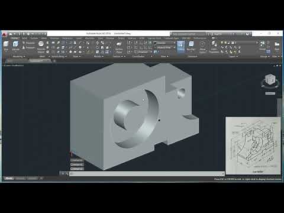The width and height of the screenshot is (284, 213).
Task: Expand the Modeling panel
Action: coord(18,56)
